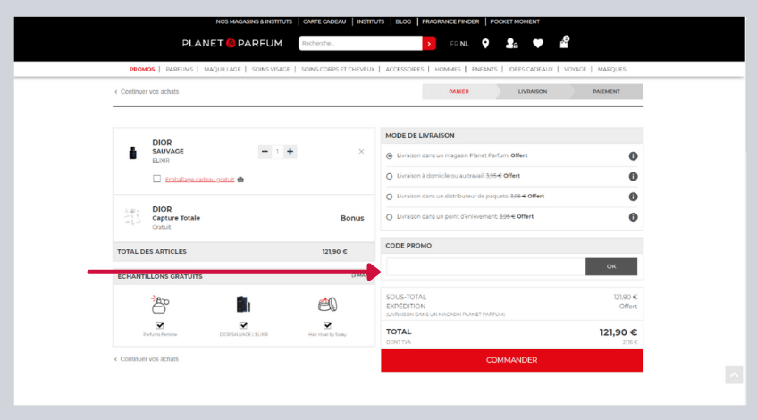View wishlist via heart icon
The image size is (757, 420).
[538, 43]
